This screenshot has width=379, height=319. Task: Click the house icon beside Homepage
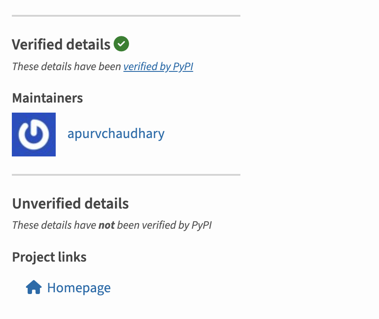[34, 288]
